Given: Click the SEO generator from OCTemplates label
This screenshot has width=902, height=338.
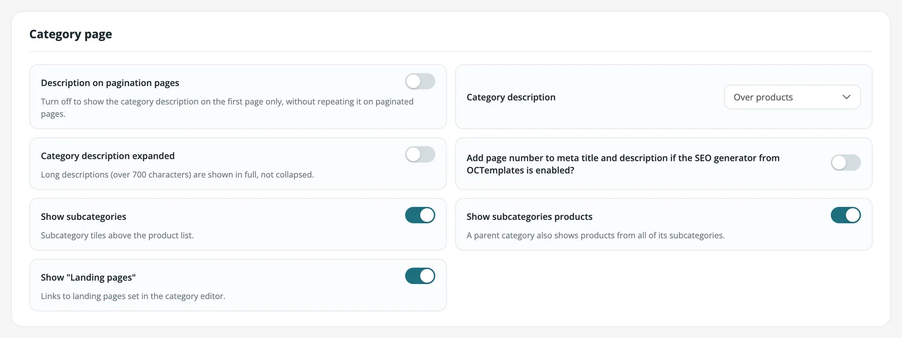Looking at the screenshot, I should point(623,164).
